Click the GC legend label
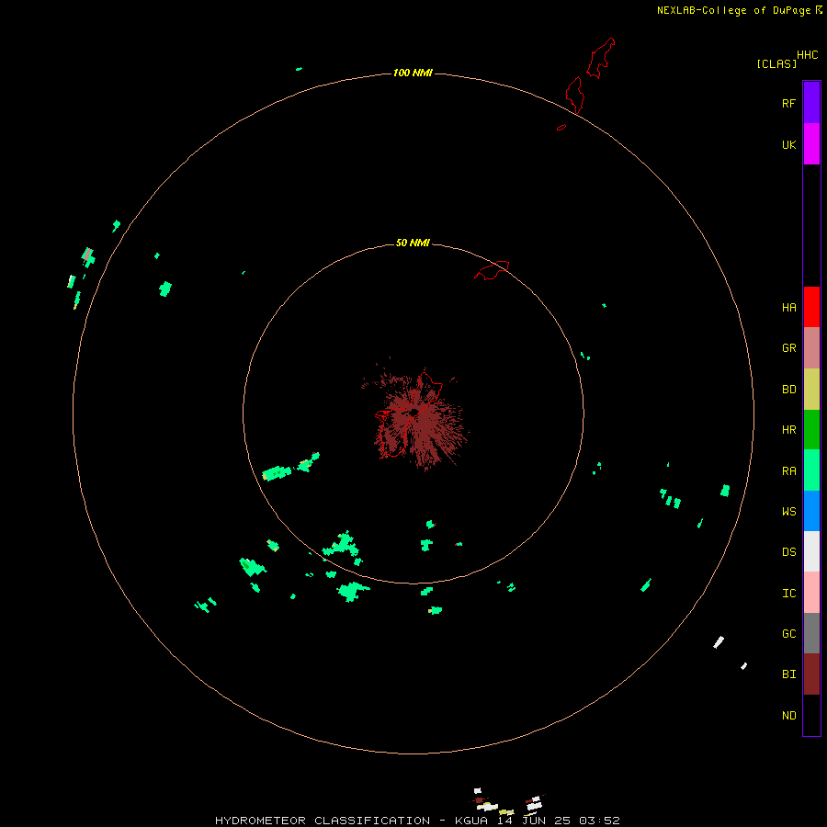Screen dimensions: 827x827 pos(788,634)
